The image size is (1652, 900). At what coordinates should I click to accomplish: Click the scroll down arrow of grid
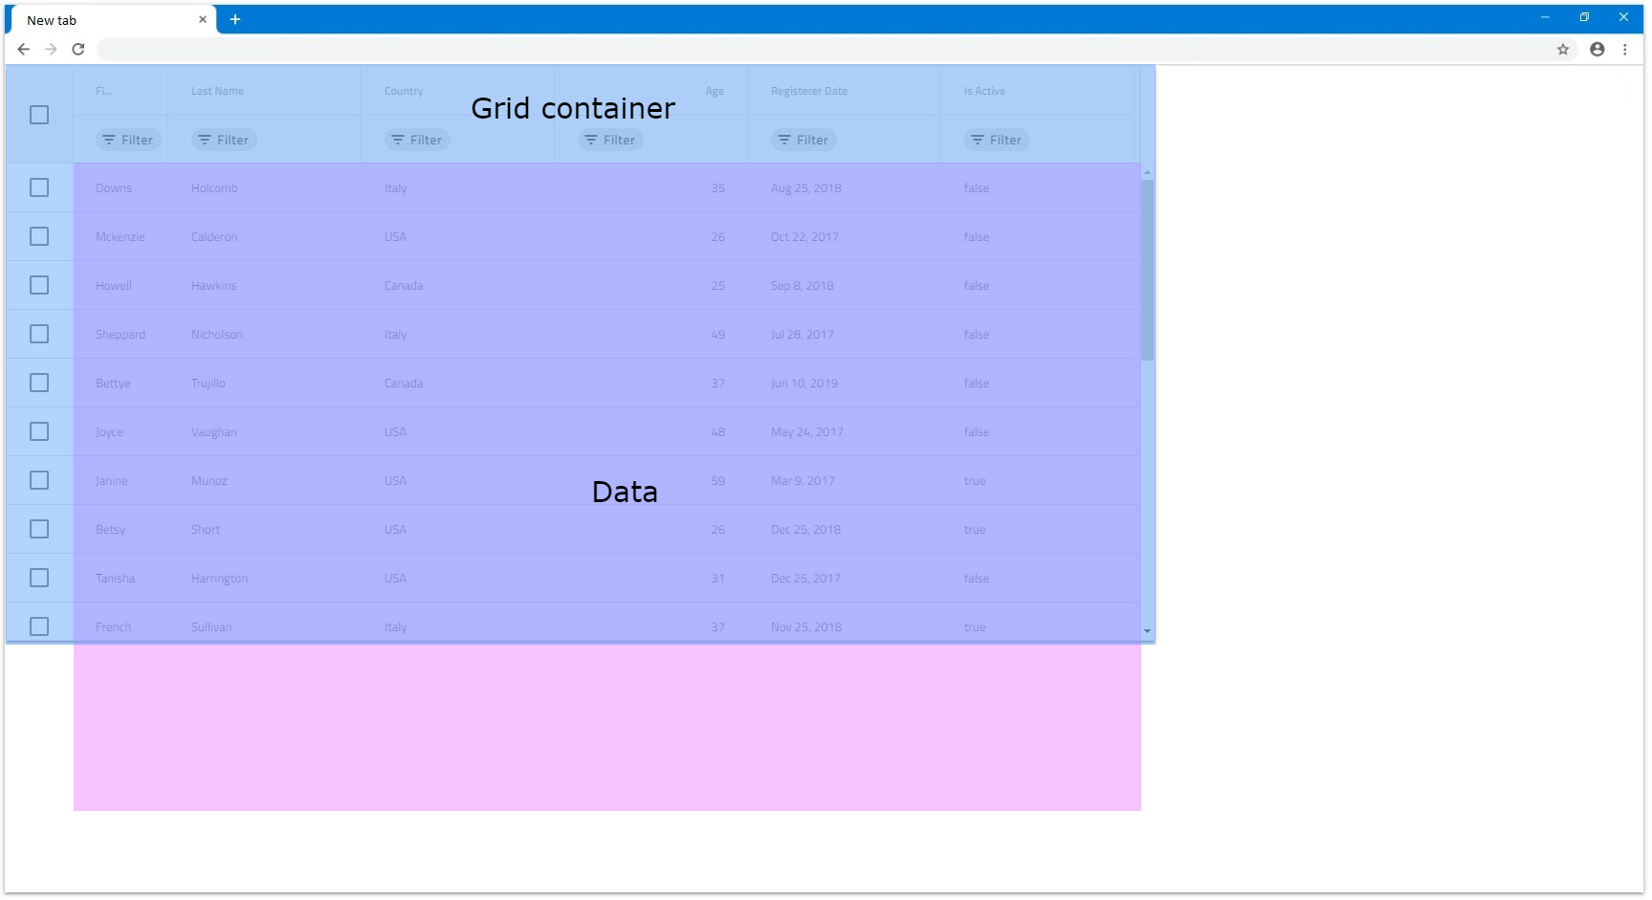tap(1147, 631)
